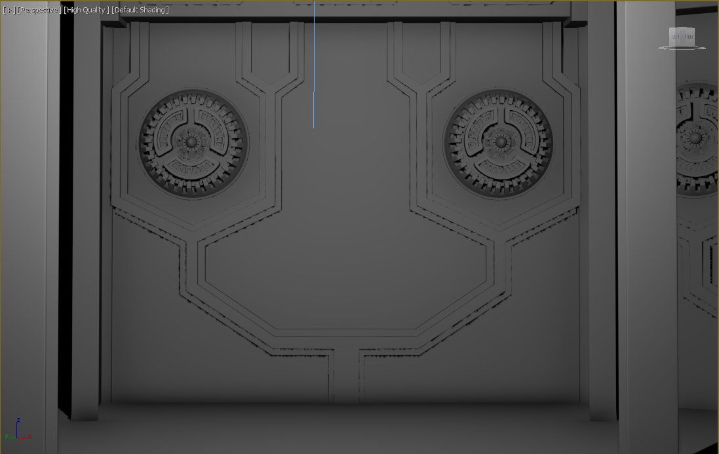Viewport: 719px width, 454px height.
Task: Open the High Quality viewport settings menu
Action: click(x=87, y=10)
